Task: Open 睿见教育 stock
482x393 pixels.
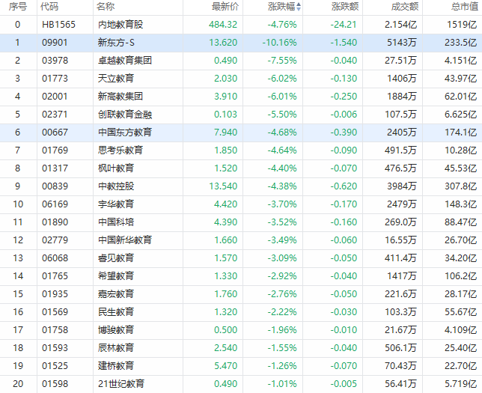Action: click(x=116, y=258)
